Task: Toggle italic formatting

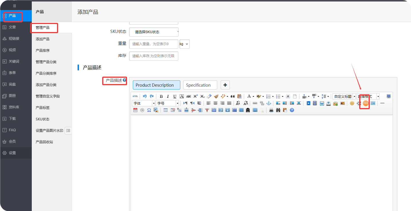Action: click(x=168, y=96)
